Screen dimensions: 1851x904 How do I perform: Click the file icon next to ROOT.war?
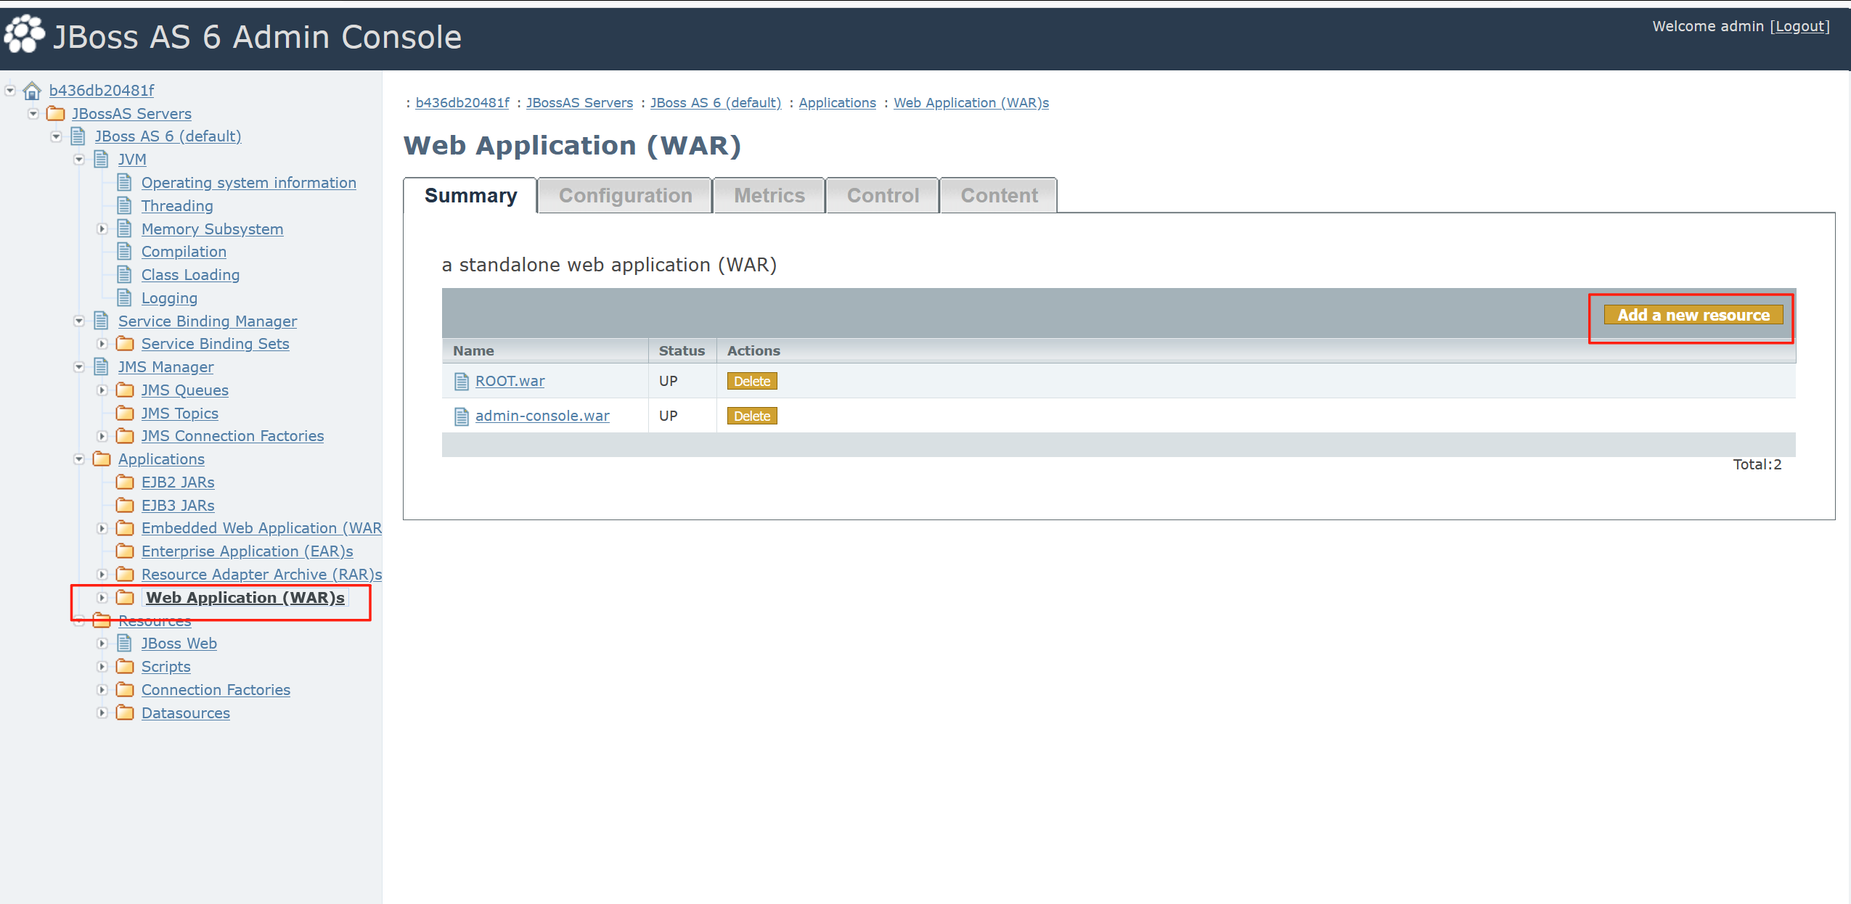click(462, 381)
